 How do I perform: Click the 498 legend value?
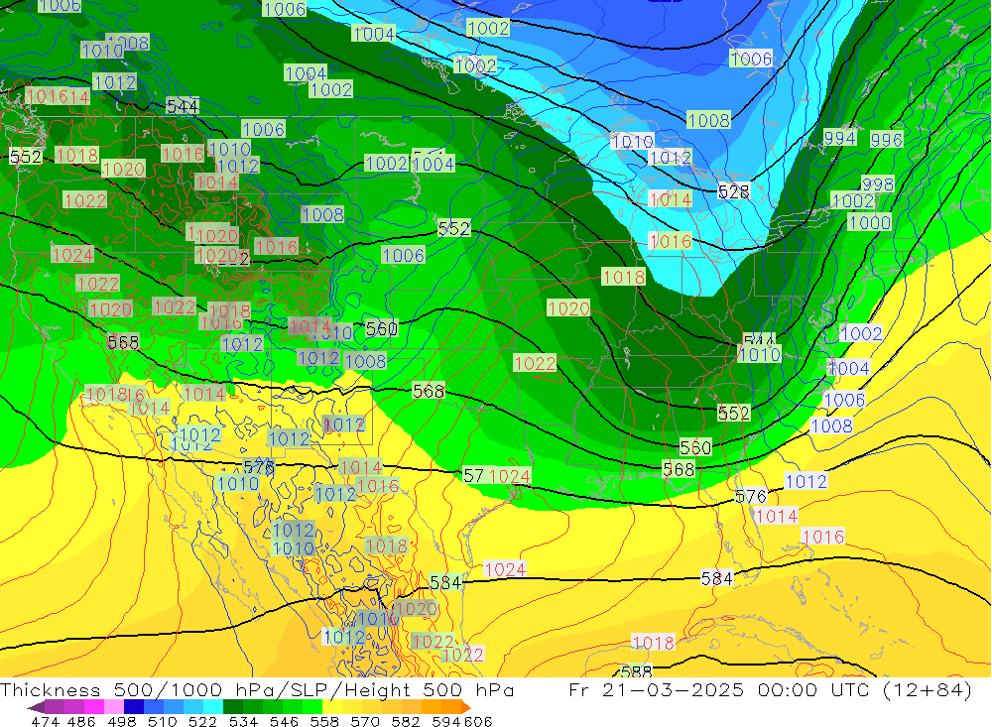pyautogui.click(x=121, y=721)
